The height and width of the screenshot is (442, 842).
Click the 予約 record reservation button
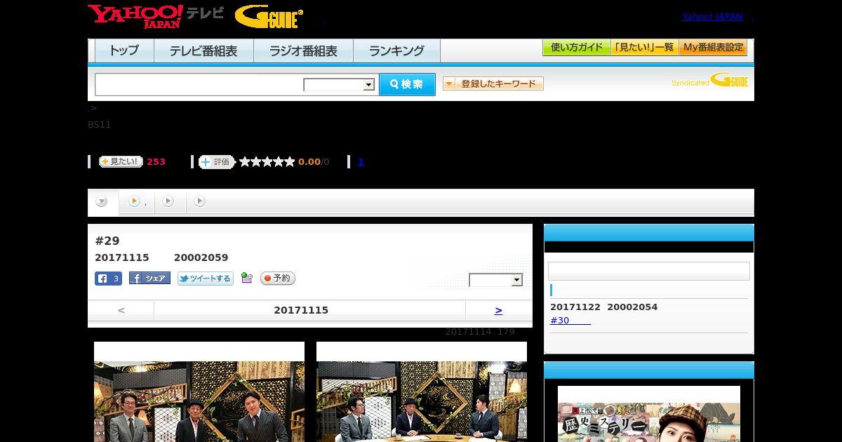click(x=278, y=279)
